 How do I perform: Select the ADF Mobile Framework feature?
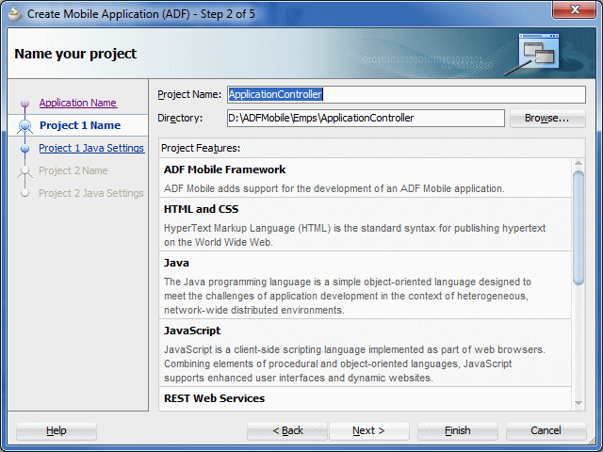(x=365, y=178)
